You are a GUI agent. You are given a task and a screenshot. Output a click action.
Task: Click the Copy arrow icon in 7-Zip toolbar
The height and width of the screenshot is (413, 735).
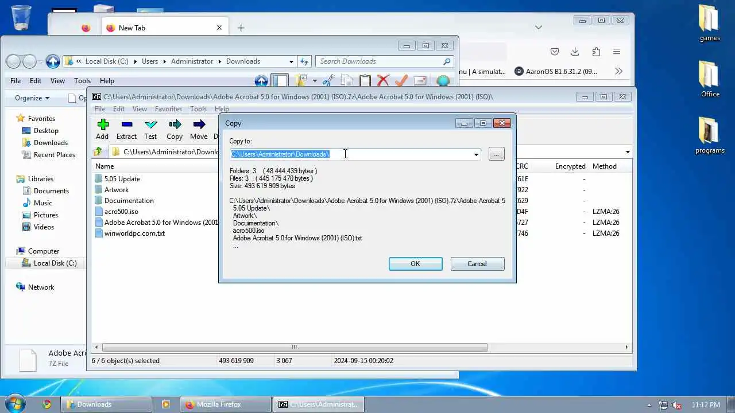[175, 124]
